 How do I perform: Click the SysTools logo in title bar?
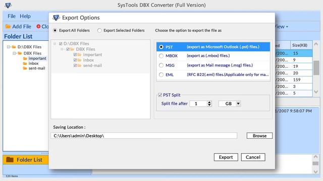8,5
